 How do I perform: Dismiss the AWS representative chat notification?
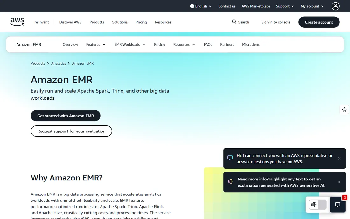click(339, 159)
